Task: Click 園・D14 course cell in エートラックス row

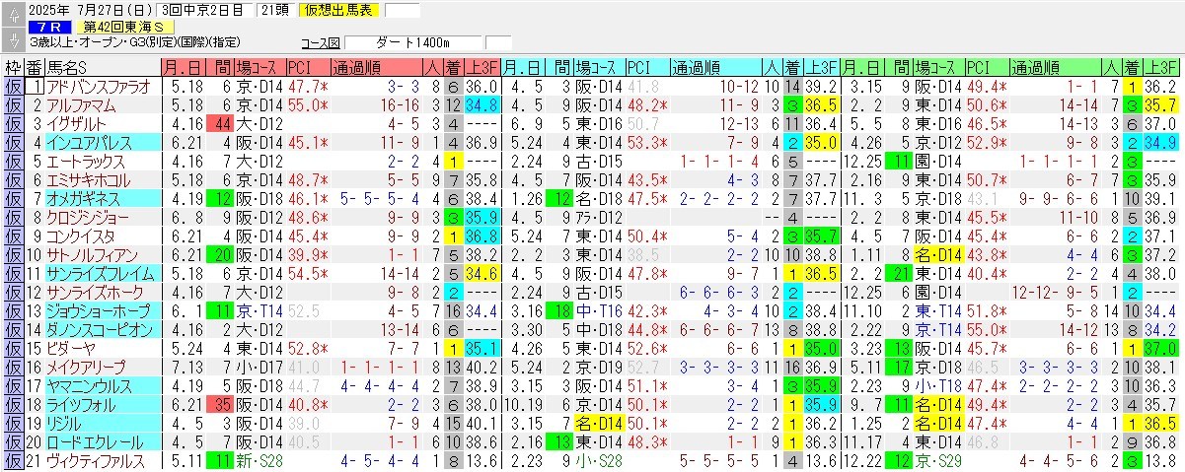Action: pyautogui.click(x=938, y=162)
